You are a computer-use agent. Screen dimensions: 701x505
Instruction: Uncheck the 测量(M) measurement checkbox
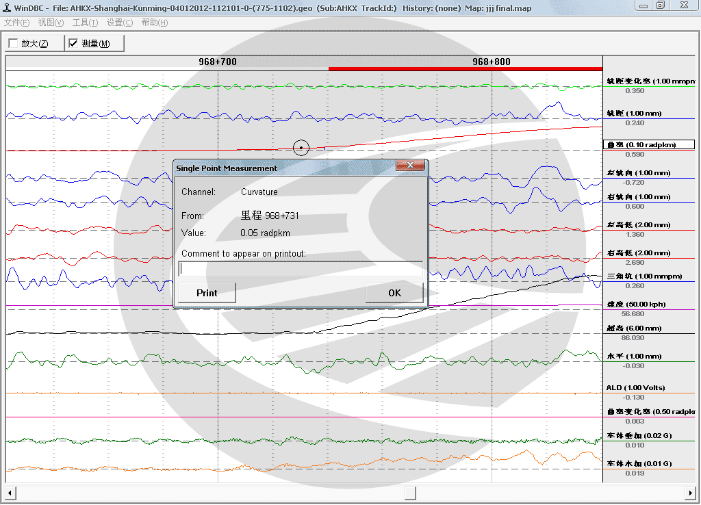pyautogui.click(x=73, y=43)
